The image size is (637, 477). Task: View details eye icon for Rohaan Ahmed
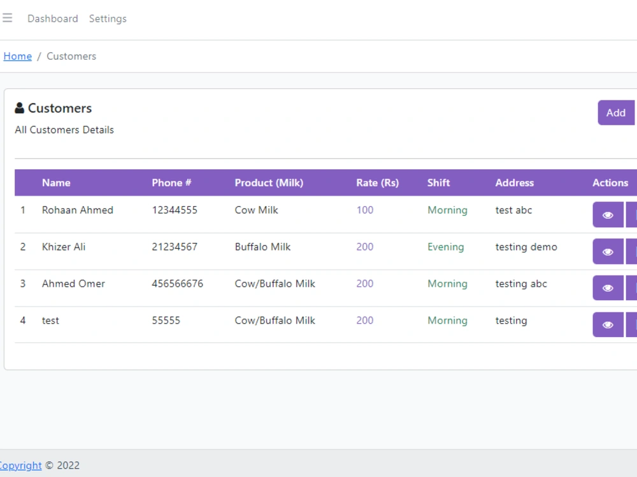click(608, 214)
